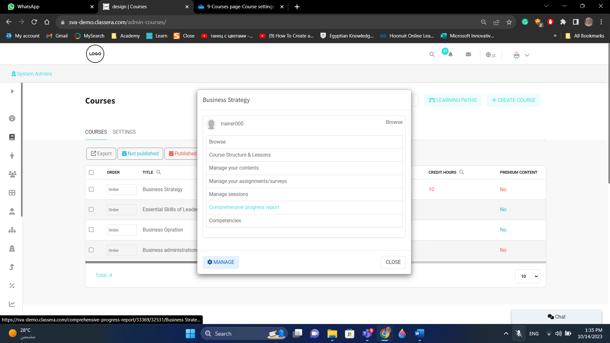Open the Chrome icon in the taskbar

385,333
